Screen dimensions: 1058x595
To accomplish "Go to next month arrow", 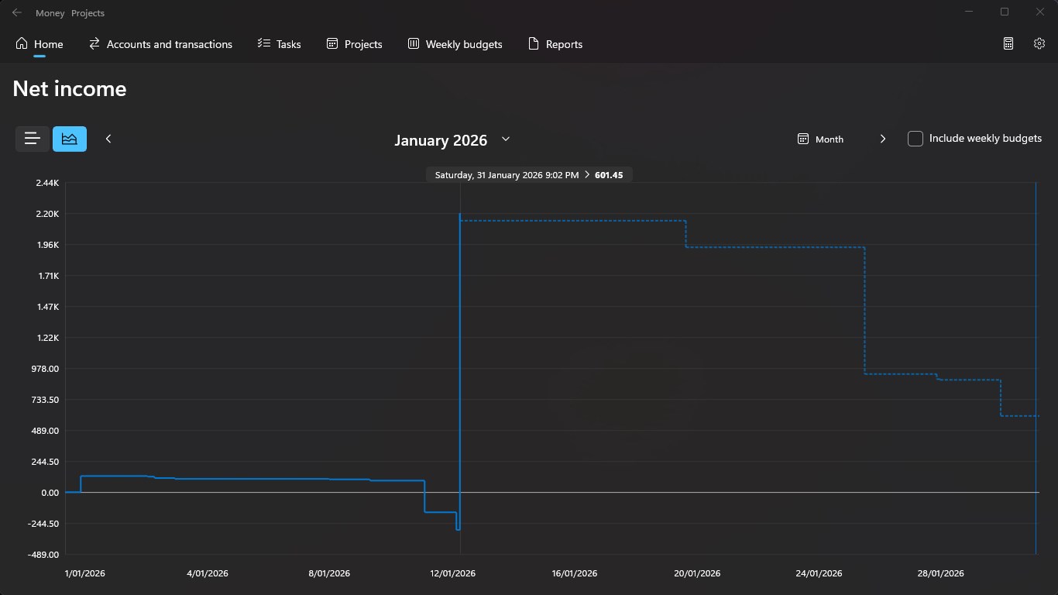I will pyautogui.click(x=883, y=139).
